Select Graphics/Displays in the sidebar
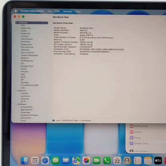The height and width of the screenshot is (166, 166). click(30, 55)
